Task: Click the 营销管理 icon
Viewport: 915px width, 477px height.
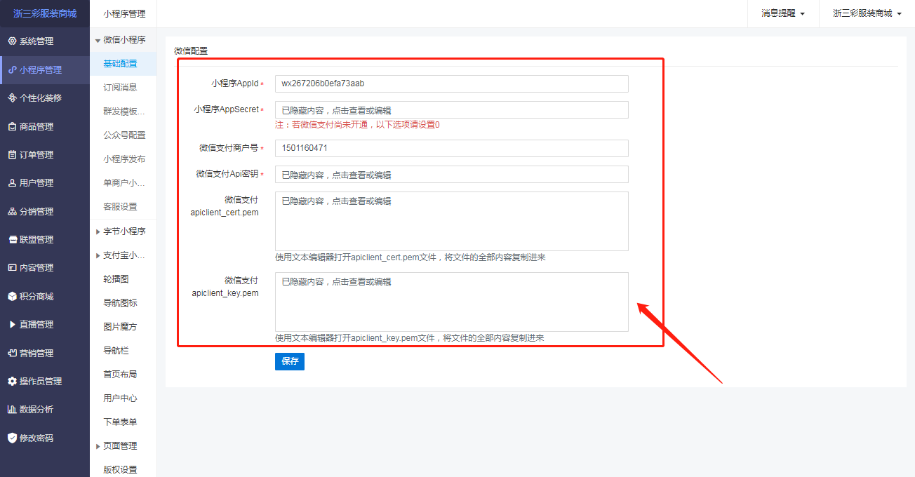Action: (x=12, y=353)
